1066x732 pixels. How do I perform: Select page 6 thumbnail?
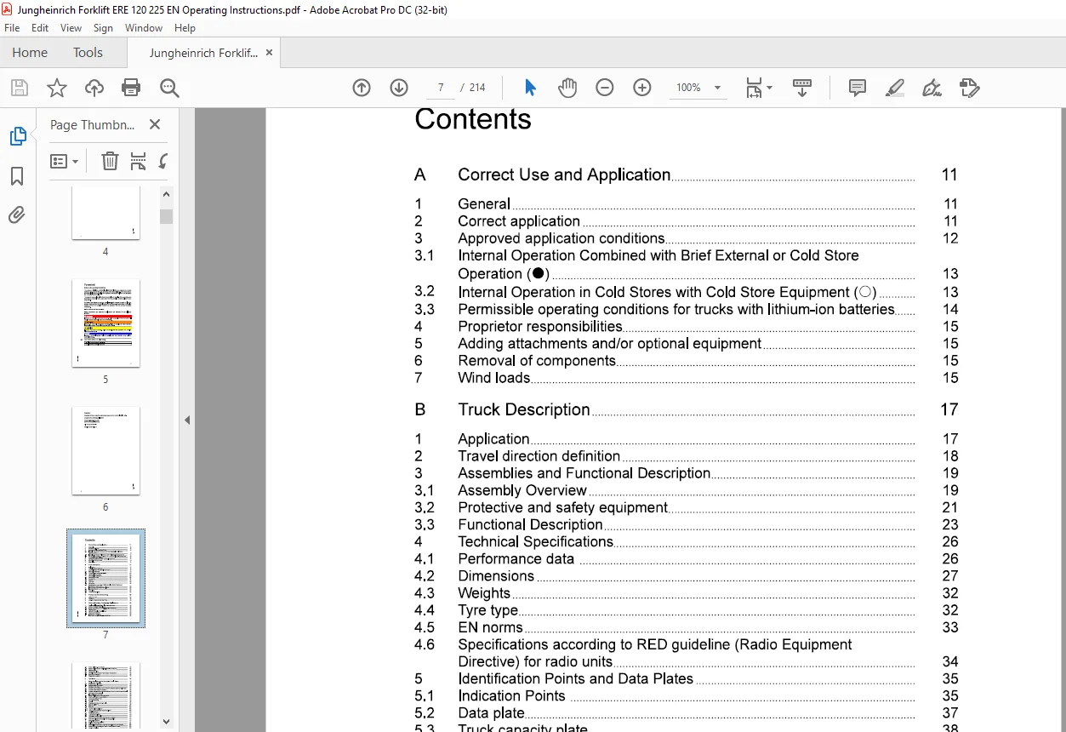[x=105, y=450]
